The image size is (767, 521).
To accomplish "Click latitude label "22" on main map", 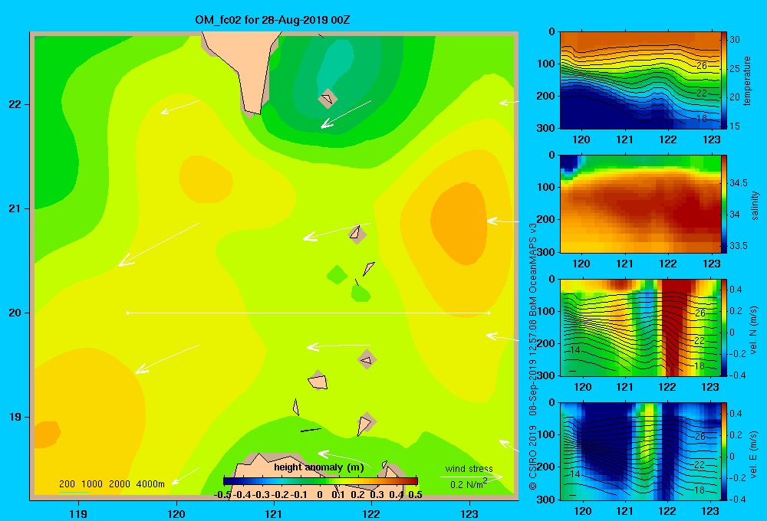I will coord(15,105).
